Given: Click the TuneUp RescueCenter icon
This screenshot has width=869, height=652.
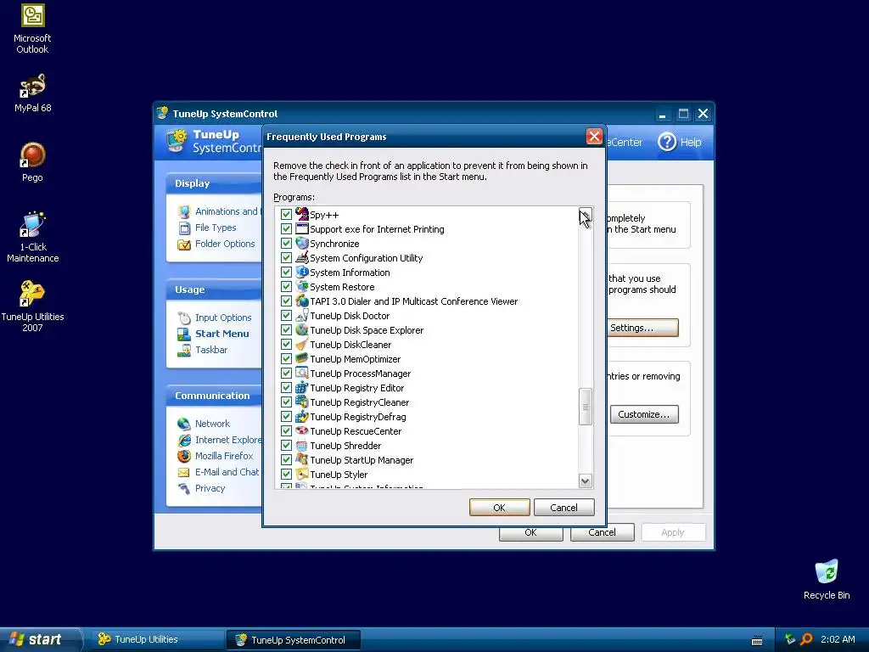Looking at the screenshot, I should pyautogui.click(x=301, y=430).
